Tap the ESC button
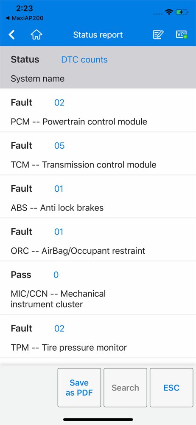Image resolution: width=196 pixels, height=425 pixels. click(171, 388)
